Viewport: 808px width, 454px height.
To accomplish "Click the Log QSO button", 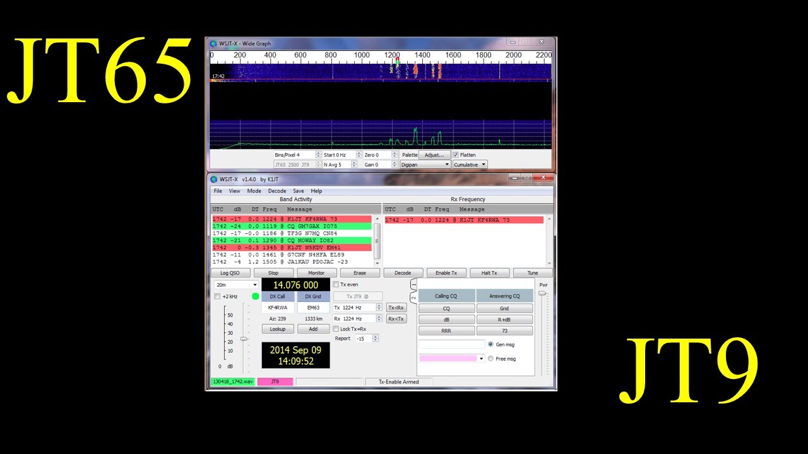I will [x=230, y=273].
